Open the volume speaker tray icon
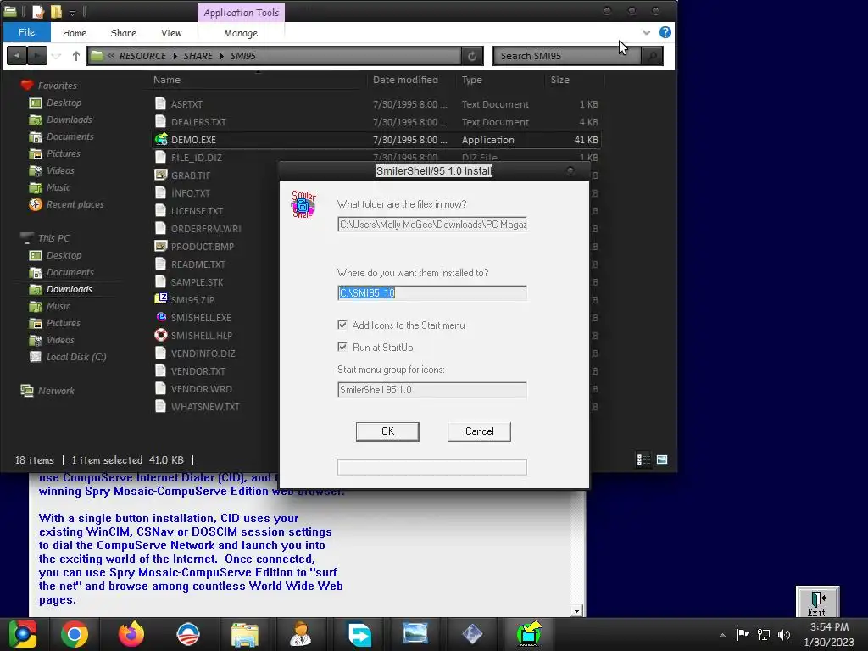868x651 pixels. tap(784, 635)
